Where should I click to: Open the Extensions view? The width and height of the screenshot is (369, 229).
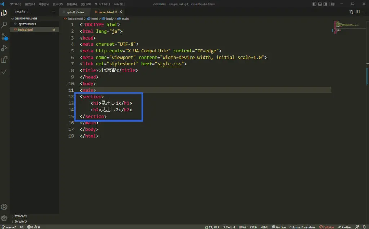(x=4, y=60)
